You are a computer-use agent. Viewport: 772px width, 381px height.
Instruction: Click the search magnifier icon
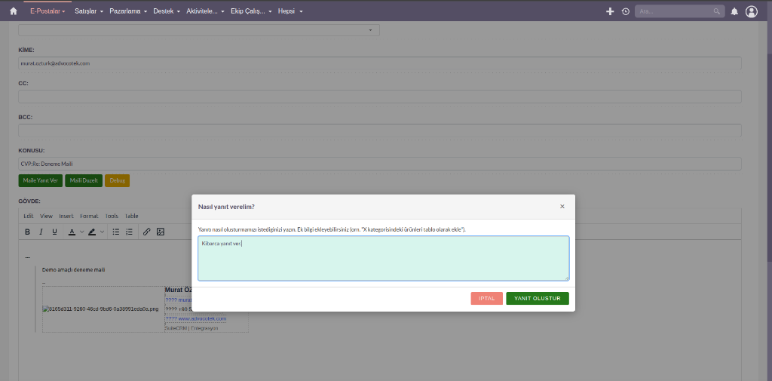717,11
